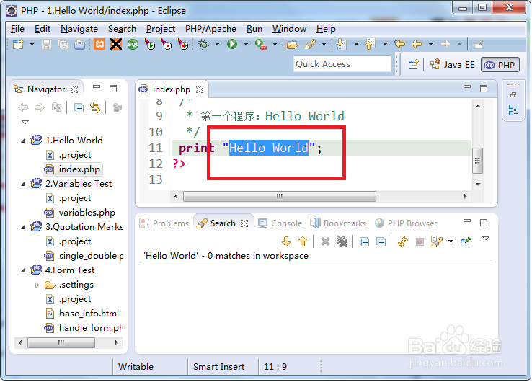Click the Outline icon in right sidebar
This screenshot has width=532, height=382.
point(513,110)
